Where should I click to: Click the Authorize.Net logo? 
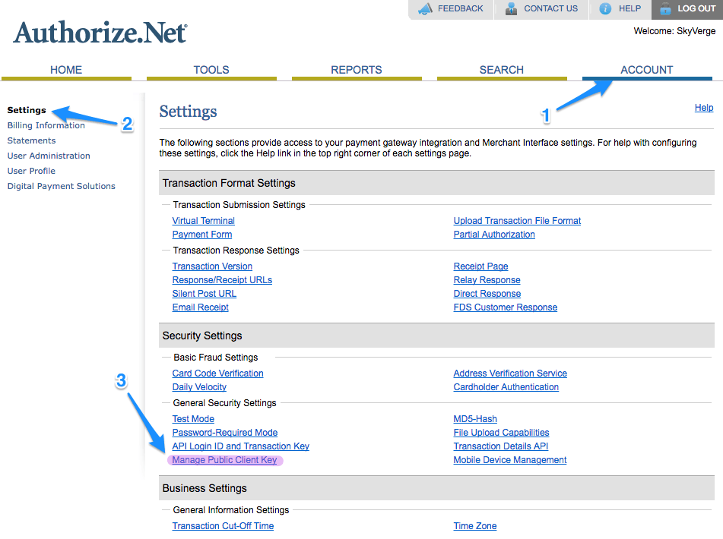[x=100, y=33]
